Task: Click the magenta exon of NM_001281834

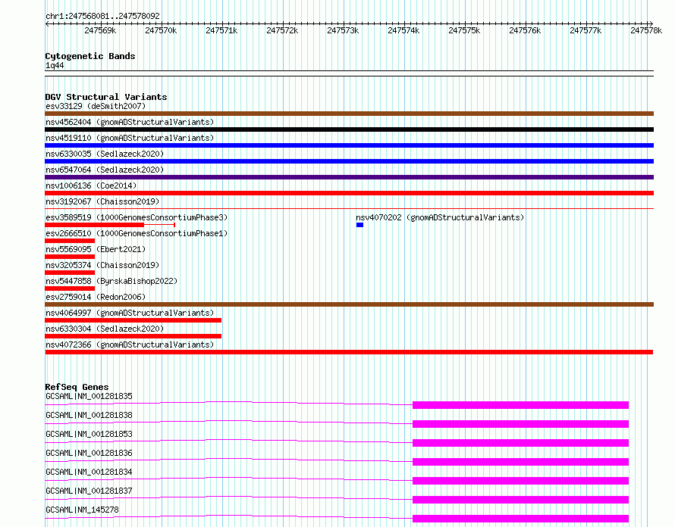Action: click(x=520, y=481)
